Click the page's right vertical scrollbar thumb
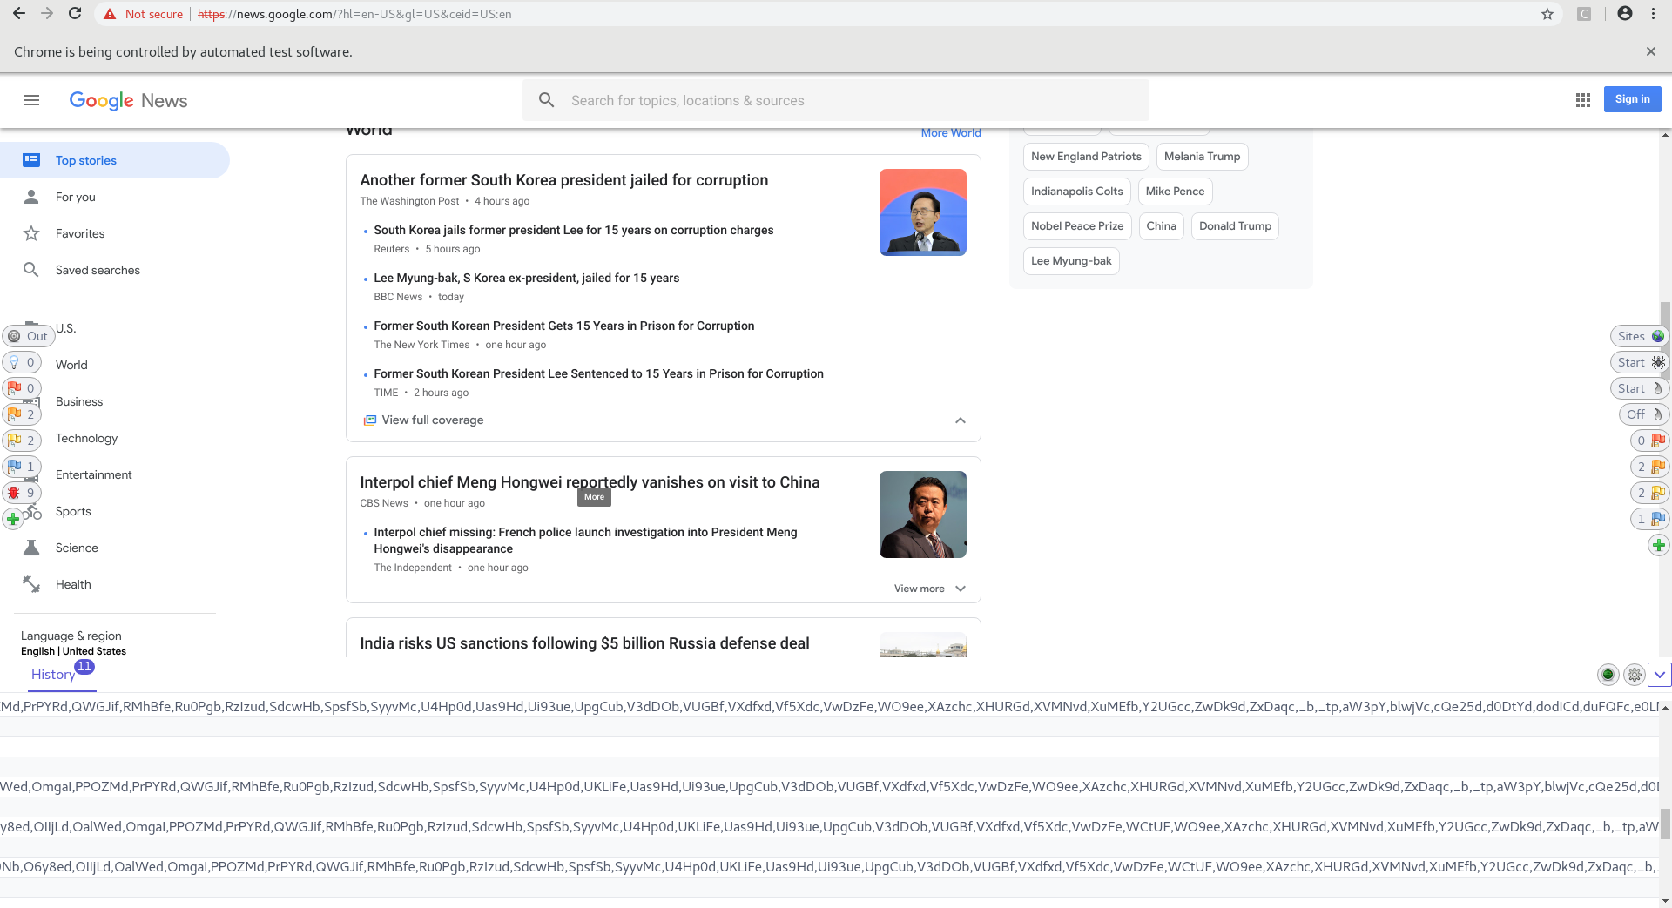The height and width of the screenshot is (908, 1672). pos(1665,340)
